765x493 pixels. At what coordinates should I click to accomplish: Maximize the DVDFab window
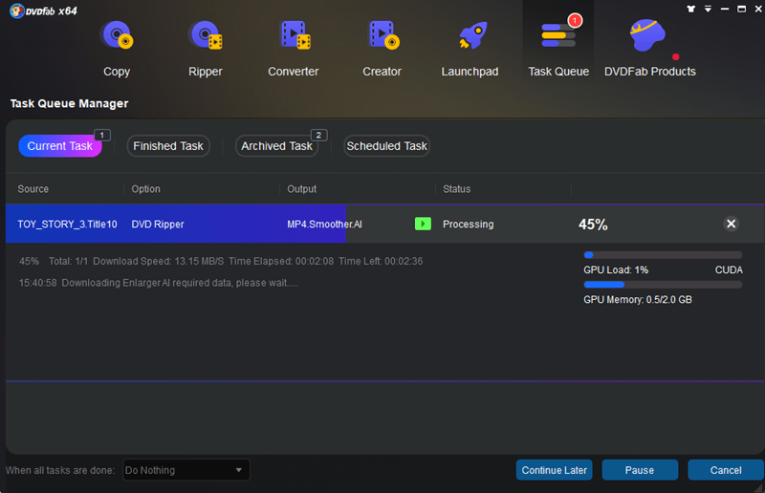(x=741, y=9)
